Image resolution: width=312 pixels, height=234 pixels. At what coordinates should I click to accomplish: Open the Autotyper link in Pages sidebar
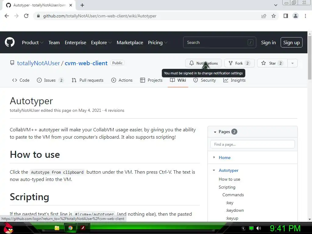[x=229, y=170]
